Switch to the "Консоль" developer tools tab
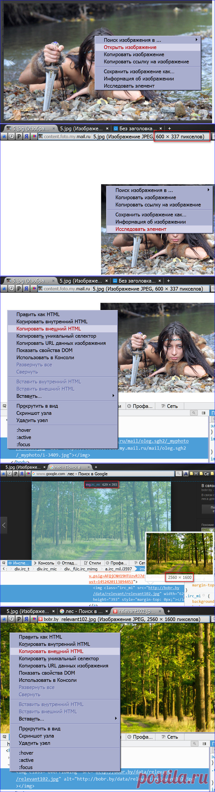 point(44,563)
